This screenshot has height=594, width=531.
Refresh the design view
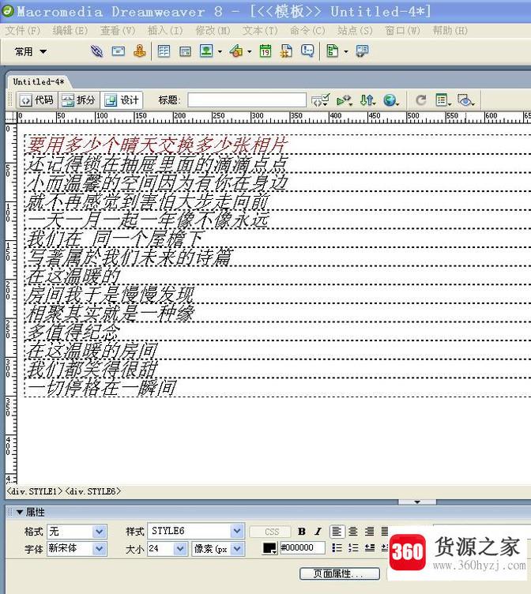click(420, 100)
